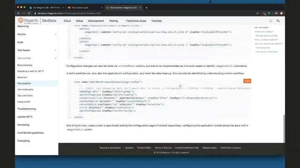Image resolution: width=300 pixels, height=168 pixels.
Task: Open the Setup menu
Action: tap(79, 21)
